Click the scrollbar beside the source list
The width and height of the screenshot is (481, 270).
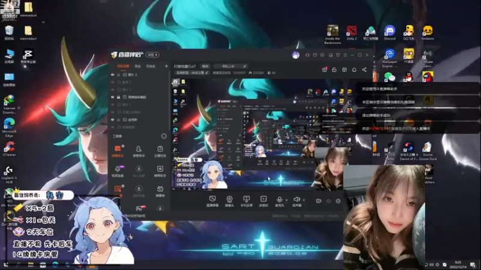pos(170,100)
